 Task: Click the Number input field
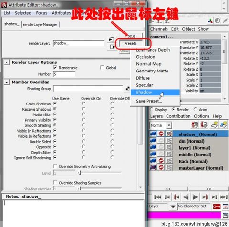pyautogui.click(x=64, y=74)
